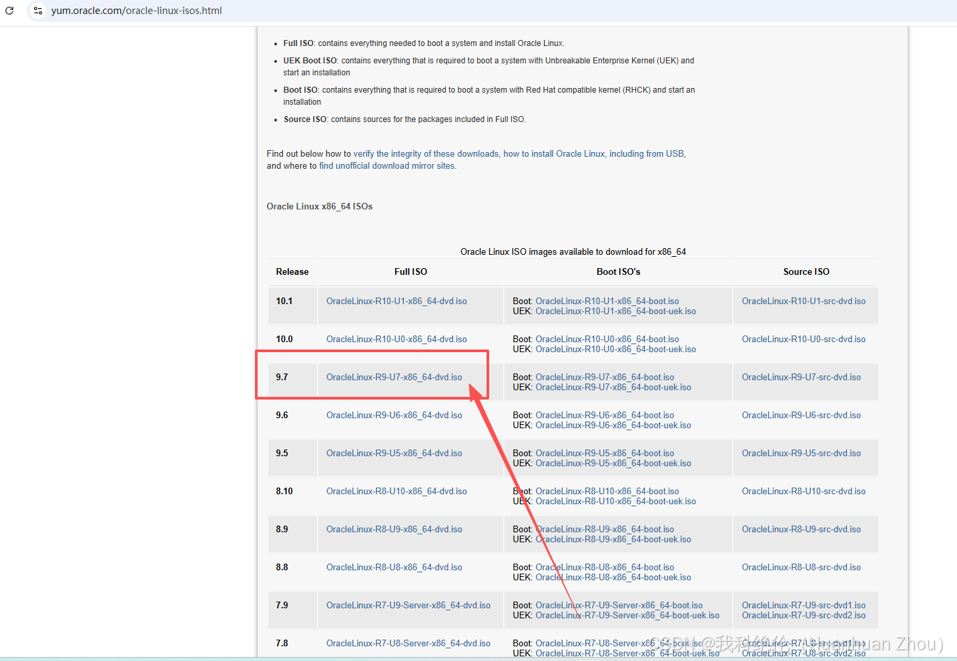Download OracleLinux-R7-U9-src-dvd1.iso

(804, 606)
